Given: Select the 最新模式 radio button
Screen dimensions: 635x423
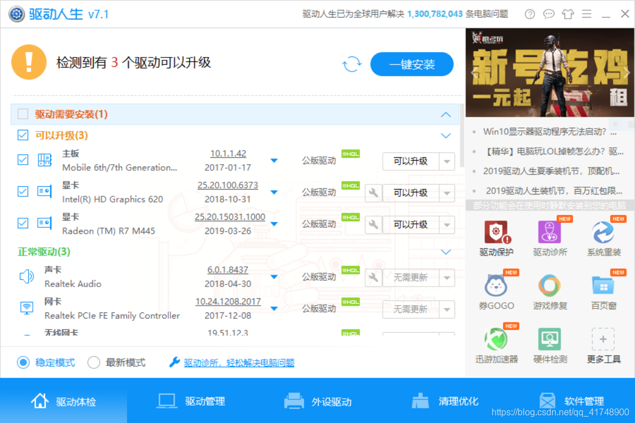Looking at the screenshot, I should [94, 363].
